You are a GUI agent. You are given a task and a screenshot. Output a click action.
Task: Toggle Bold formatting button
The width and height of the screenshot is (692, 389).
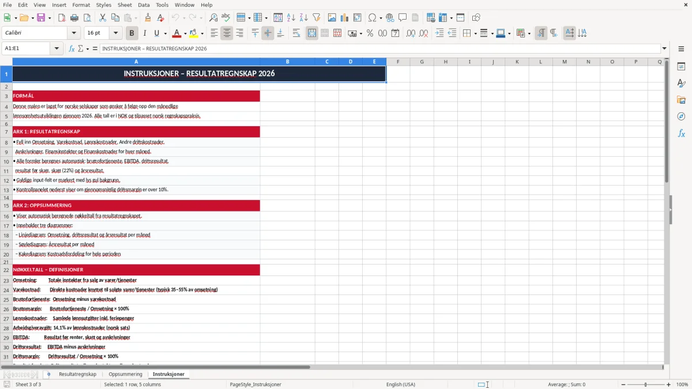click(132, 33)
